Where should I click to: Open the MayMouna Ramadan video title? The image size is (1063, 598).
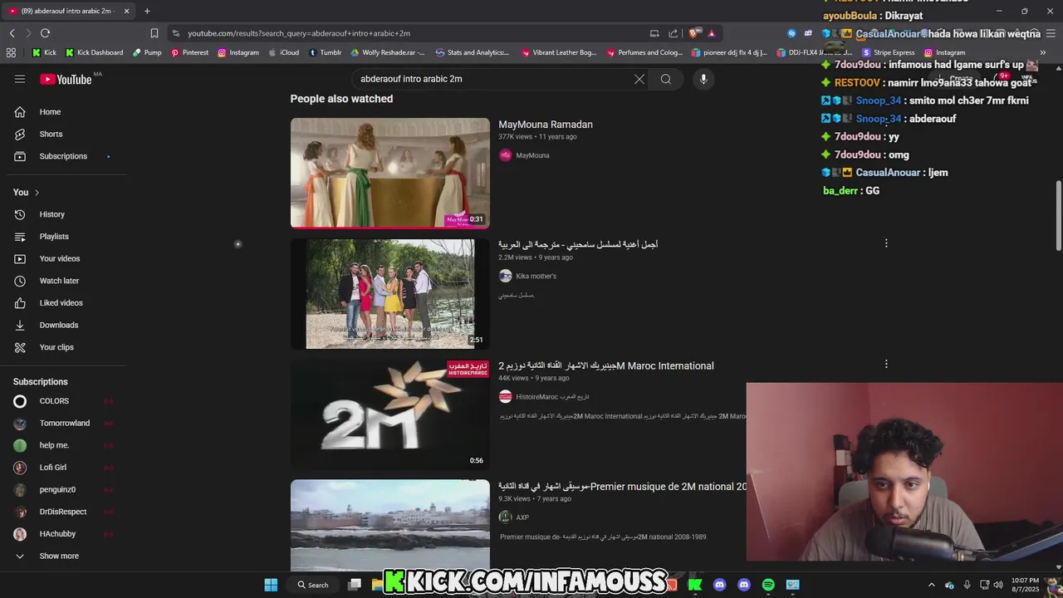tap(546, 125)
